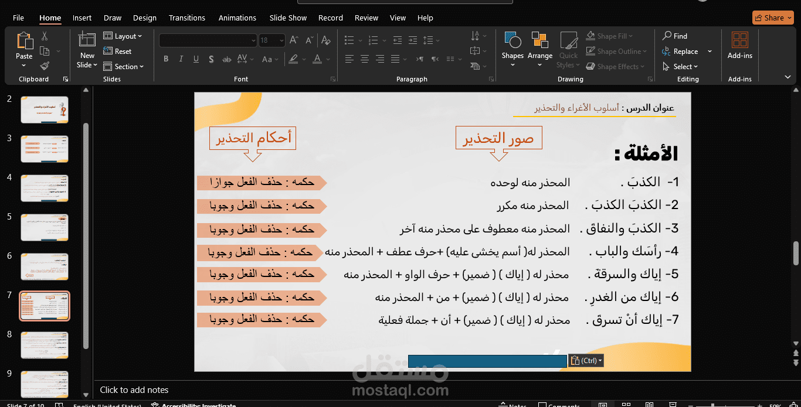
Task: Select slide 8 thumbnail
Action: 45,345
